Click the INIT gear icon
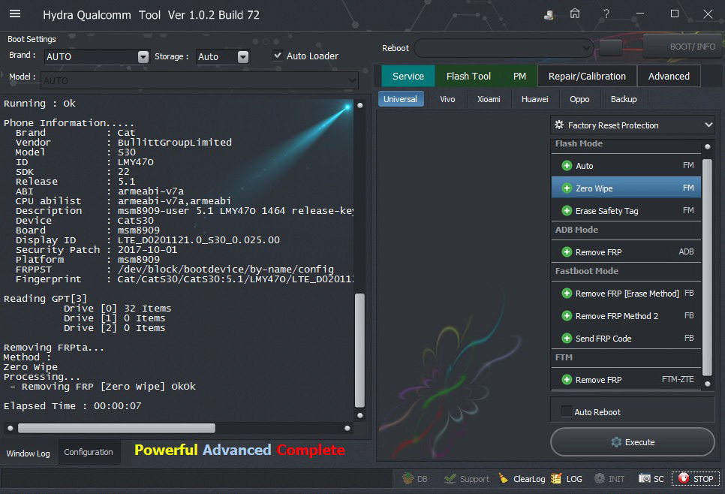The height and width of the screenshot is (494, 725). coord(599,478)
